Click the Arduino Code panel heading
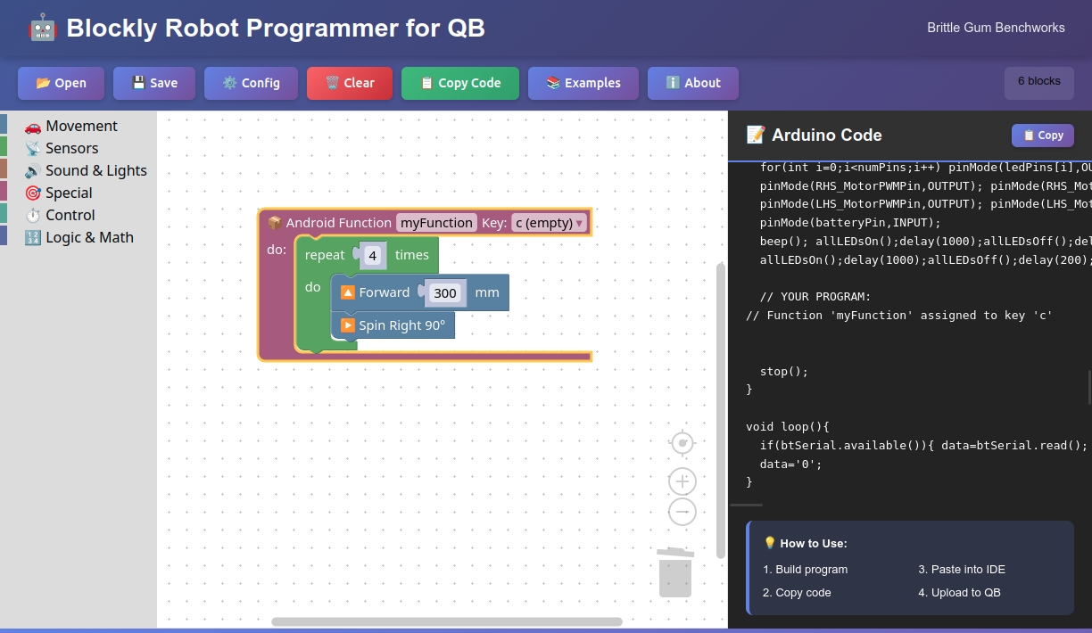This screenshot has width=1092, height=633. coord(815,135)
